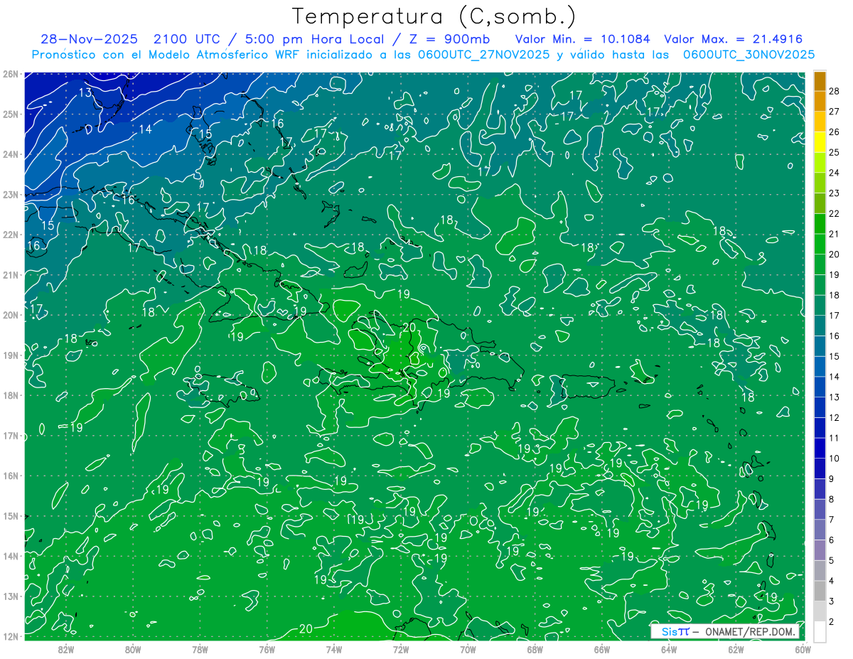Click the '64W' longitude axis label

point(669,649)
